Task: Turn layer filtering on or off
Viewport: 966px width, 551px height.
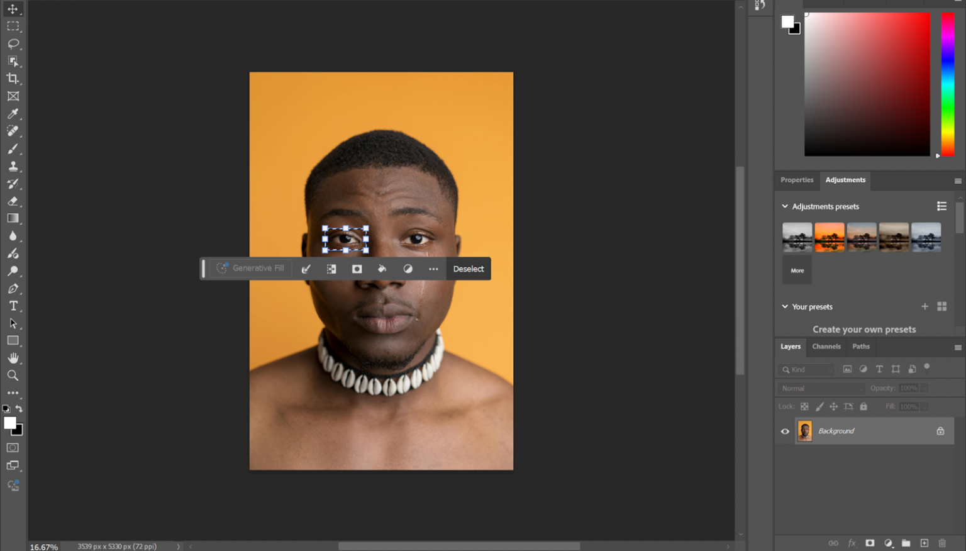Action: (926, 367)
